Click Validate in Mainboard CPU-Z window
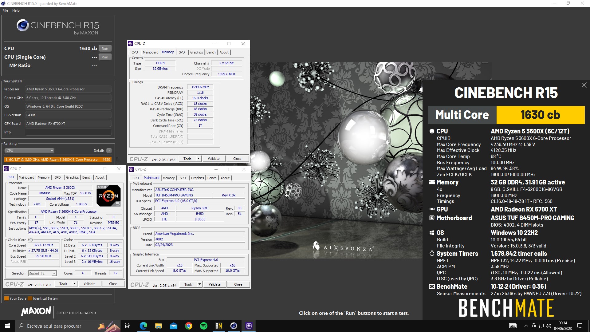Image resolution: width=590 pixels, height=332 pixels. tap(214, 285)
